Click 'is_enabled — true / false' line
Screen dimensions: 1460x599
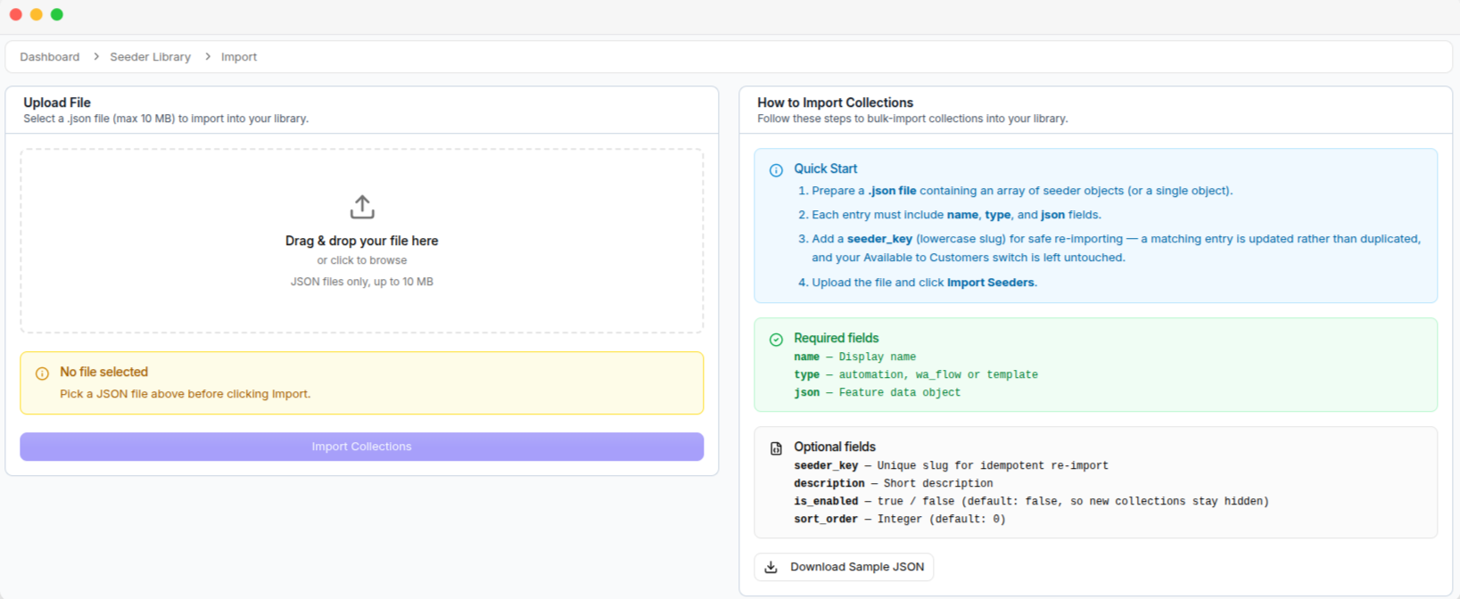[1031, 501]
